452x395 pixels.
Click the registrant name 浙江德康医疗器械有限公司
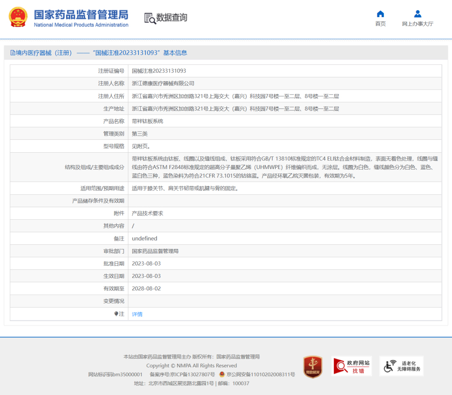(163, 84)
